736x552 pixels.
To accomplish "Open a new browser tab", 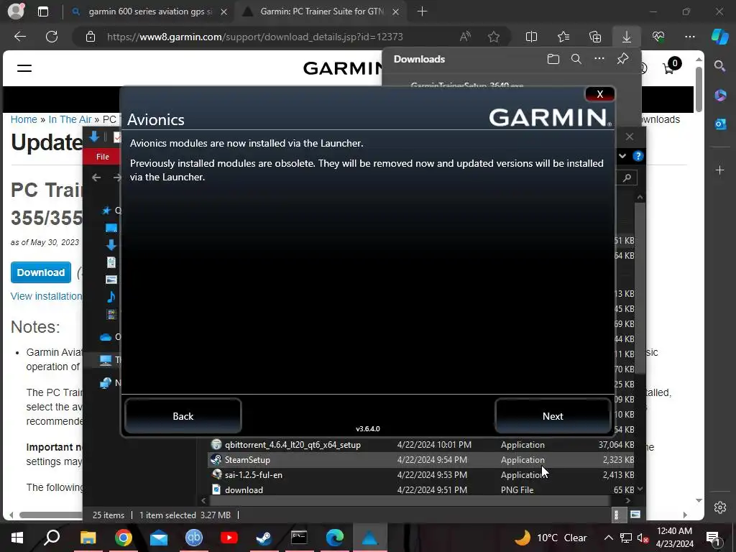I will 422,11.
